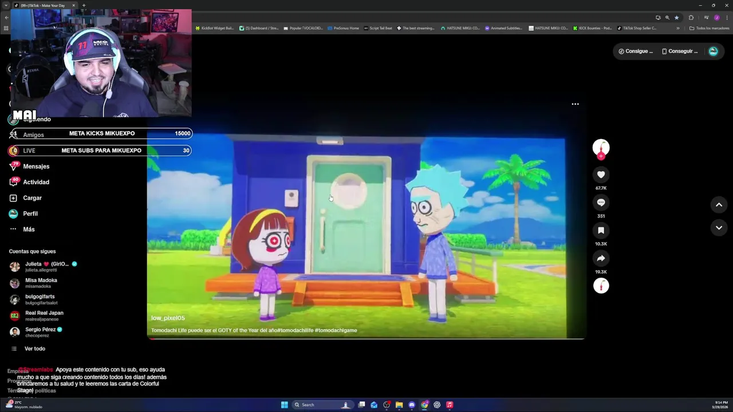
Task: Open your TikTok account avatar in the top right
Action: [x=713, y=51]
